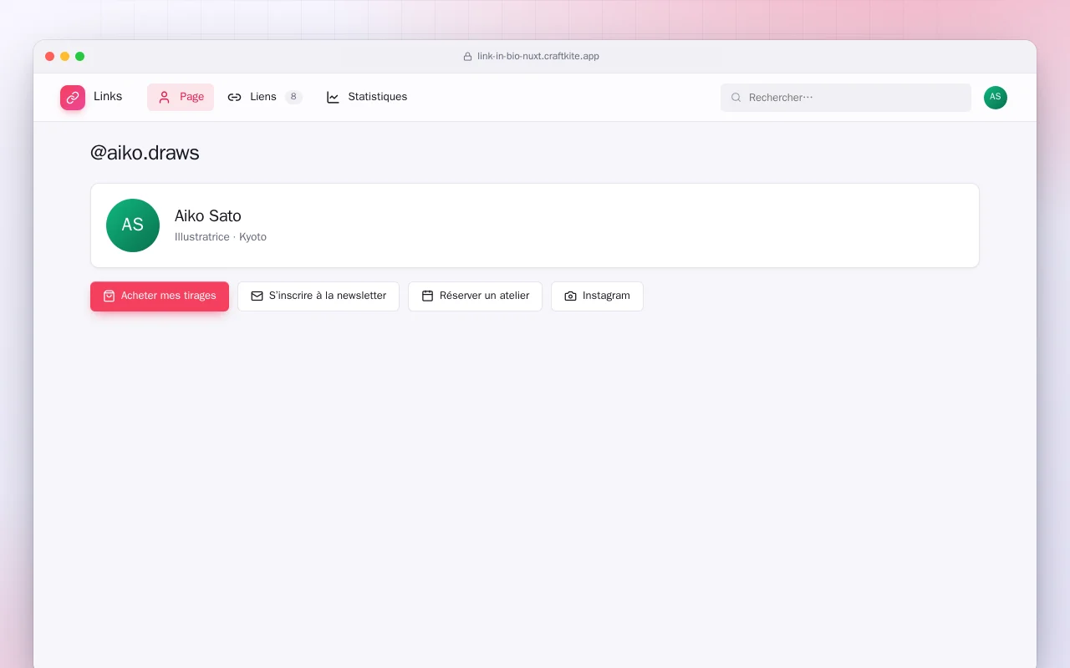Open the AS account avatar in header
This screenshot has width=1070, height=668.
click(996, 98)
